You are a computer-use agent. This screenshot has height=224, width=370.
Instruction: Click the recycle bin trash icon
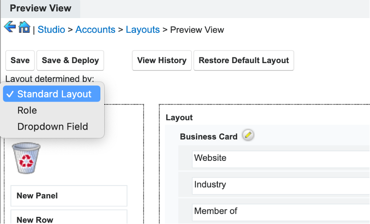point(26,158)
